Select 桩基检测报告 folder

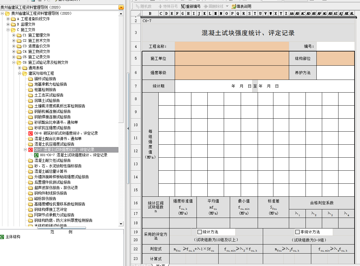[x=45, y=90]
